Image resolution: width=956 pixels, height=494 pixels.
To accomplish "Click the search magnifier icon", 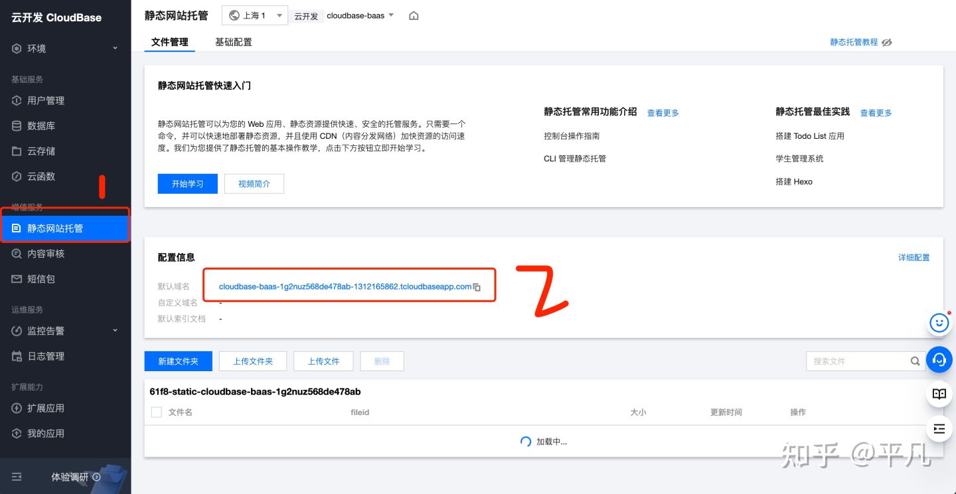I will 916,361.
